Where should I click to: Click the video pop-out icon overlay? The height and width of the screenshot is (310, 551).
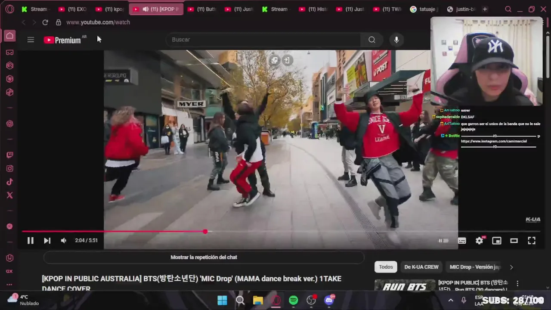[x=274, y=61]
